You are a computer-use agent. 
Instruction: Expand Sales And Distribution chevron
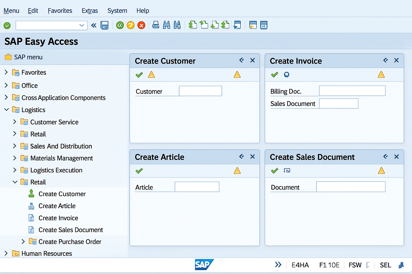coord(15,146)
